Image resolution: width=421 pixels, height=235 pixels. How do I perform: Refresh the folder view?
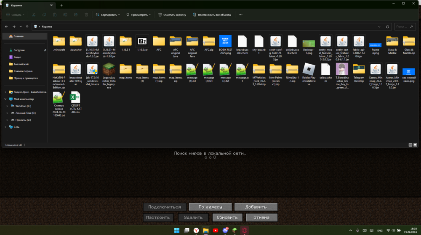tap(387, 26)
